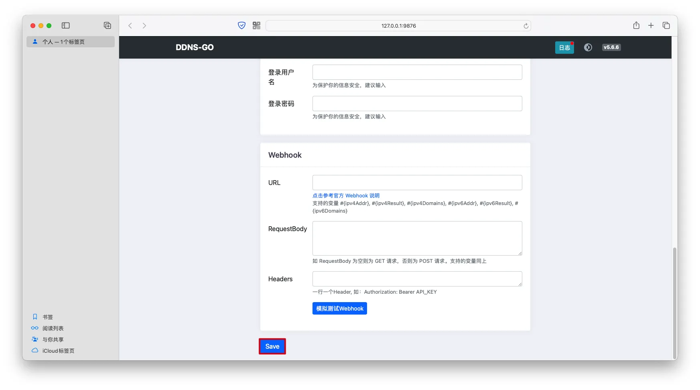Viewport: 700px width, 390px height.
Task: Open the Share menu
Action: point(636,25)
